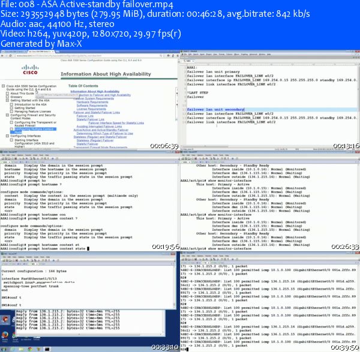
Task: Click the vertical scrollbar of SW1 terminal
Action: 174,287
